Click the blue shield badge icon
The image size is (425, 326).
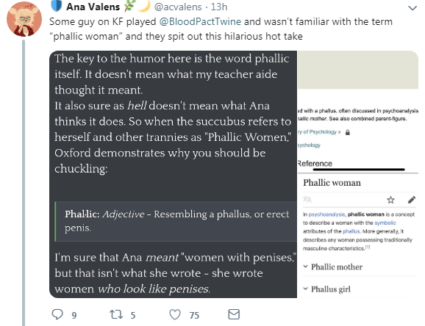tap(56, 6)
